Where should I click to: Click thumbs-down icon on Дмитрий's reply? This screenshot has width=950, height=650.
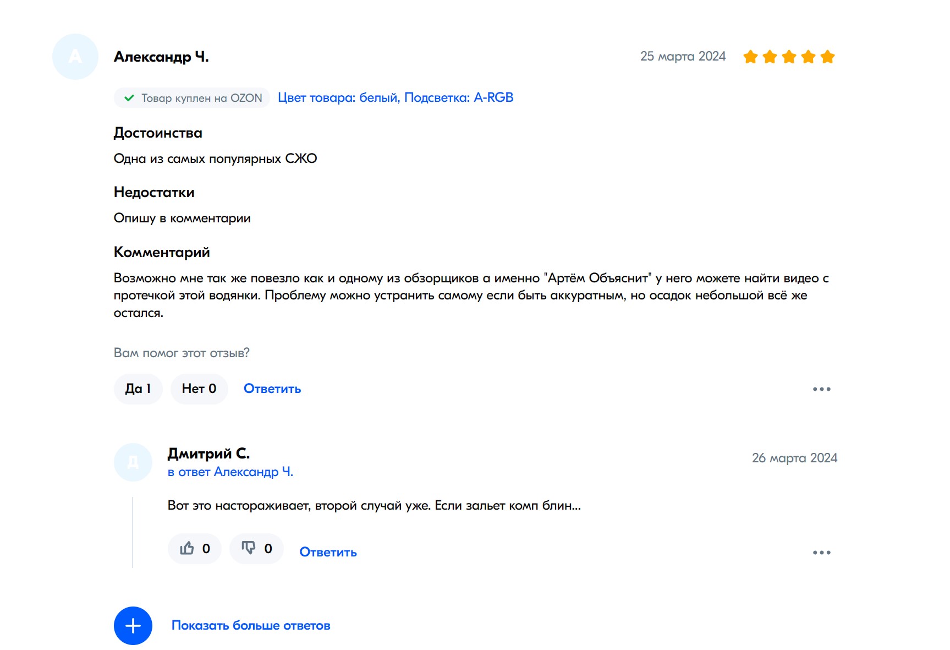coord(249,548)
